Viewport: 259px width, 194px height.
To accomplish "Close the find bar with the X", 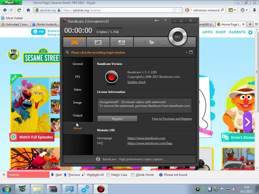I will click(x=4, y=175).
